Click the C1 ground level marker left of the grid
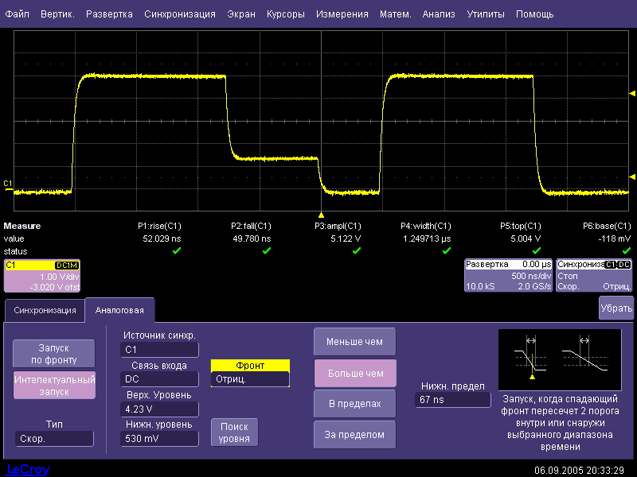The width and height of the screenshot is (637, 477). (8, 184)
